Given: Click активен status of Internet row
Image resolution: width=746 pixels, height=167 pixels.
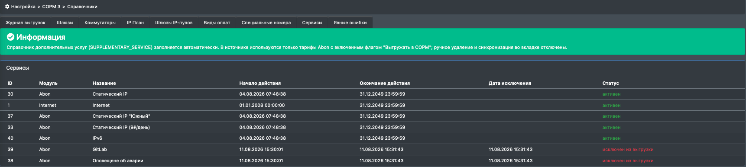Looking at the screenshot, I should (611, 105).
